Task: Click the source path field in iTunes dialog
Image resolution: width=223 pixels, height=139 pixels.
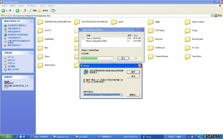Action: (102, 95)
